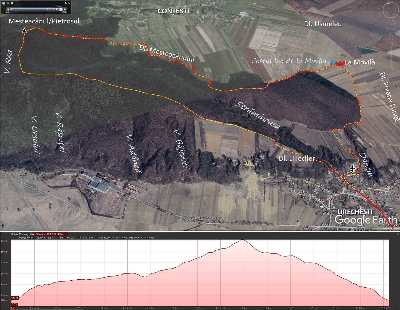Zoom out the time slider range
The height and width of the screenshot is (310, 400).
[8, 3]
